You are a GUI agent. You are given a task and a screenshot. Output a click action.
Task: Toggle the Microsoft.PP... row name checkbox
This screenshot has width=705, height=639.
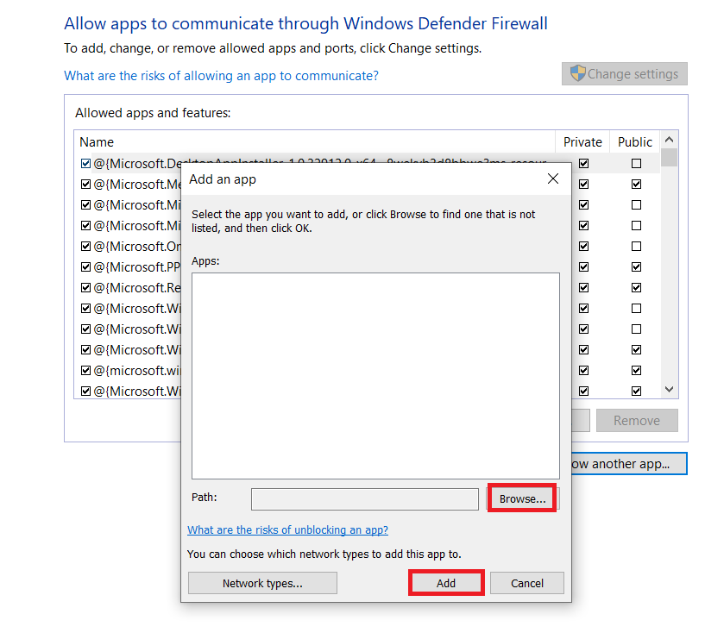coord(85,266)
